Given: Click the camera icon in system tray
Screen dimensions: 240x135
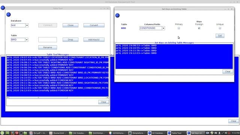Looking at the screenshot, I should tap(207, 133).
